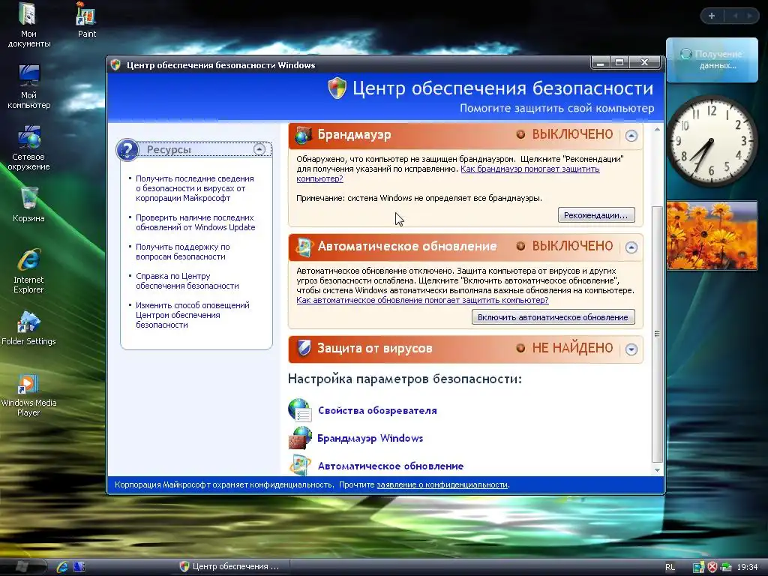Click the Брандмауэр section firewall icon
The width and height of the screenshot is (768, 576).
tap(303, 135)
